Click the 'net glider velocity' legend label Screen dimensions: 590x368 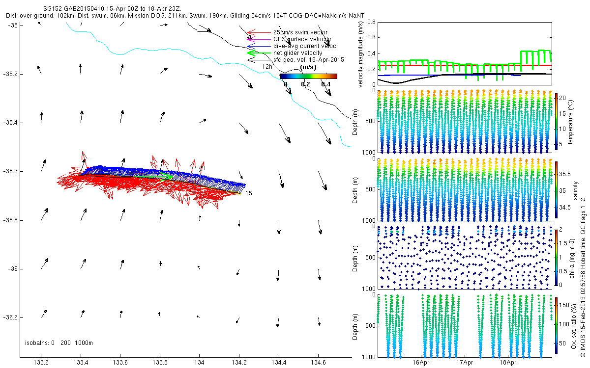tap(297, 53)
